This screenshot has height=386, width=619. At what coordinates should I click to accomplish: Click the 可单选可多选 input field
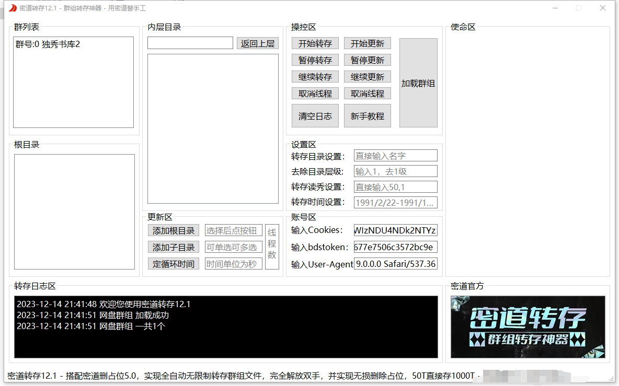tap(233, 247)
